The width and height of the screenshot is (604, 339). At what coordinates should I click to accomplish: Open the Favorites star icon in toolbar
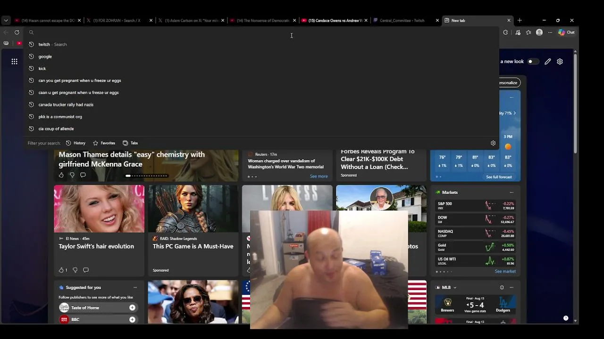(x=528, y=32)
